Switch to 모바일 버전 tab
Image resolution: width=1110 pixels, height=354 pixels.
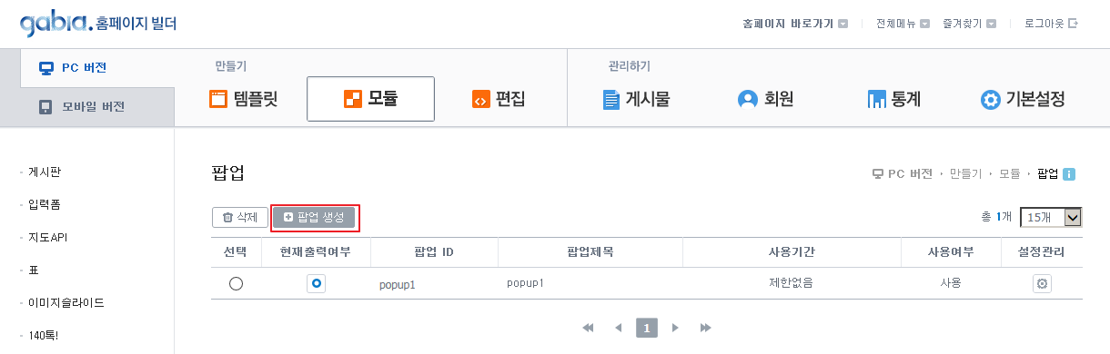pos(87,106)
